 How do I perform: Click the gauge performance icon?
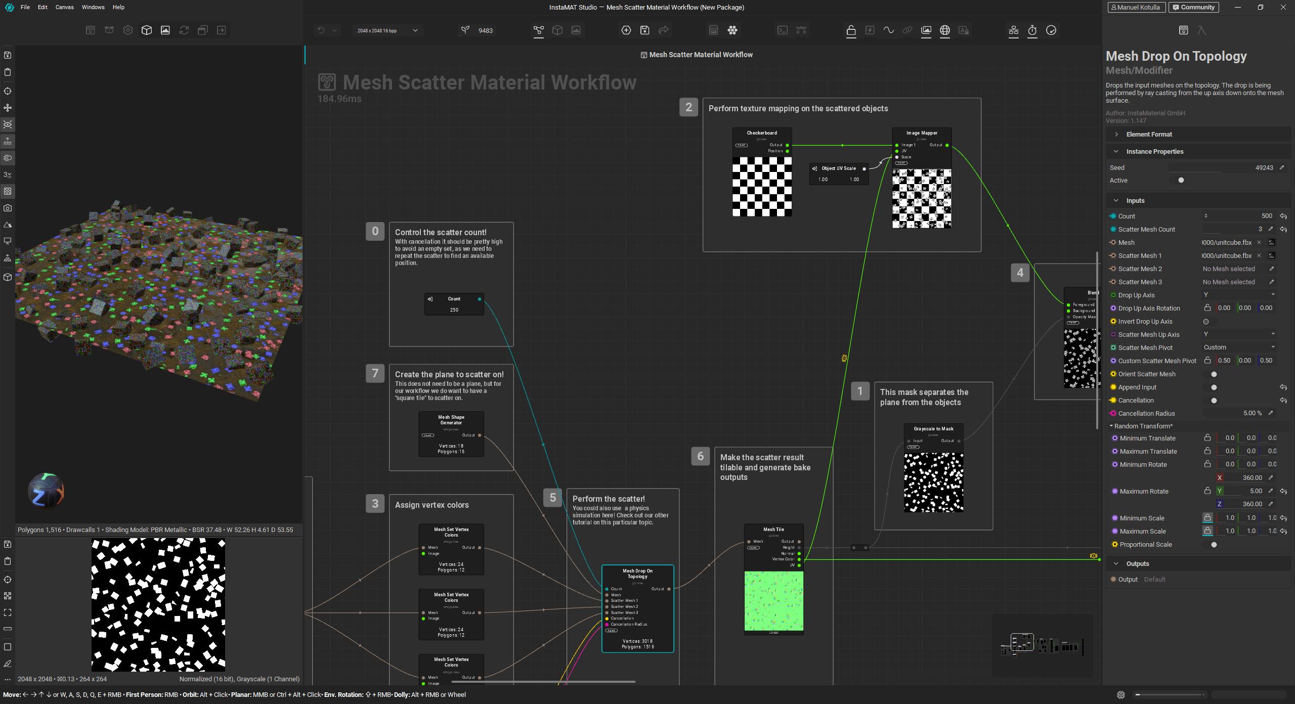(1051, 30)
